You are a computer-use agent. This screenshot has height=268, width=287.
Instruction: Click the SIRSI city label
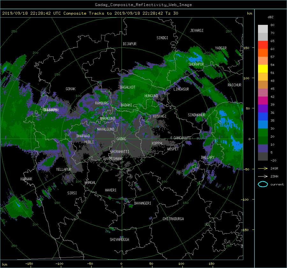(72, 193)
